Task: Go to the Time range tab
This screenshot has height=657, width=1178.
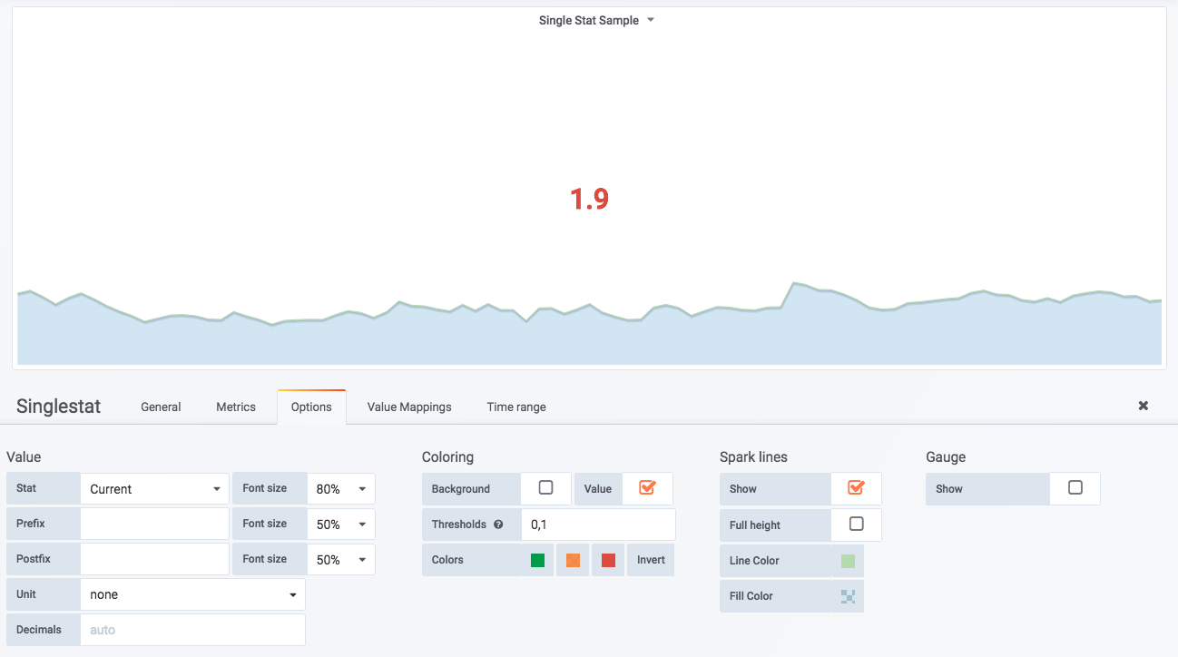Action: (x=516, y=407)
